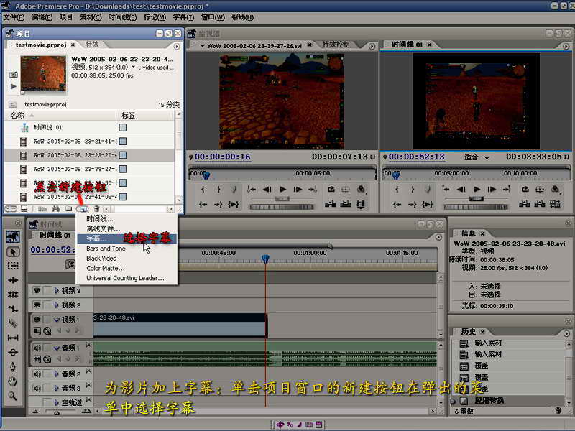Viewport: 575px width, 431px height.
Task: Switch to the 特效 tab in project panel
Action: pos(92,45)
